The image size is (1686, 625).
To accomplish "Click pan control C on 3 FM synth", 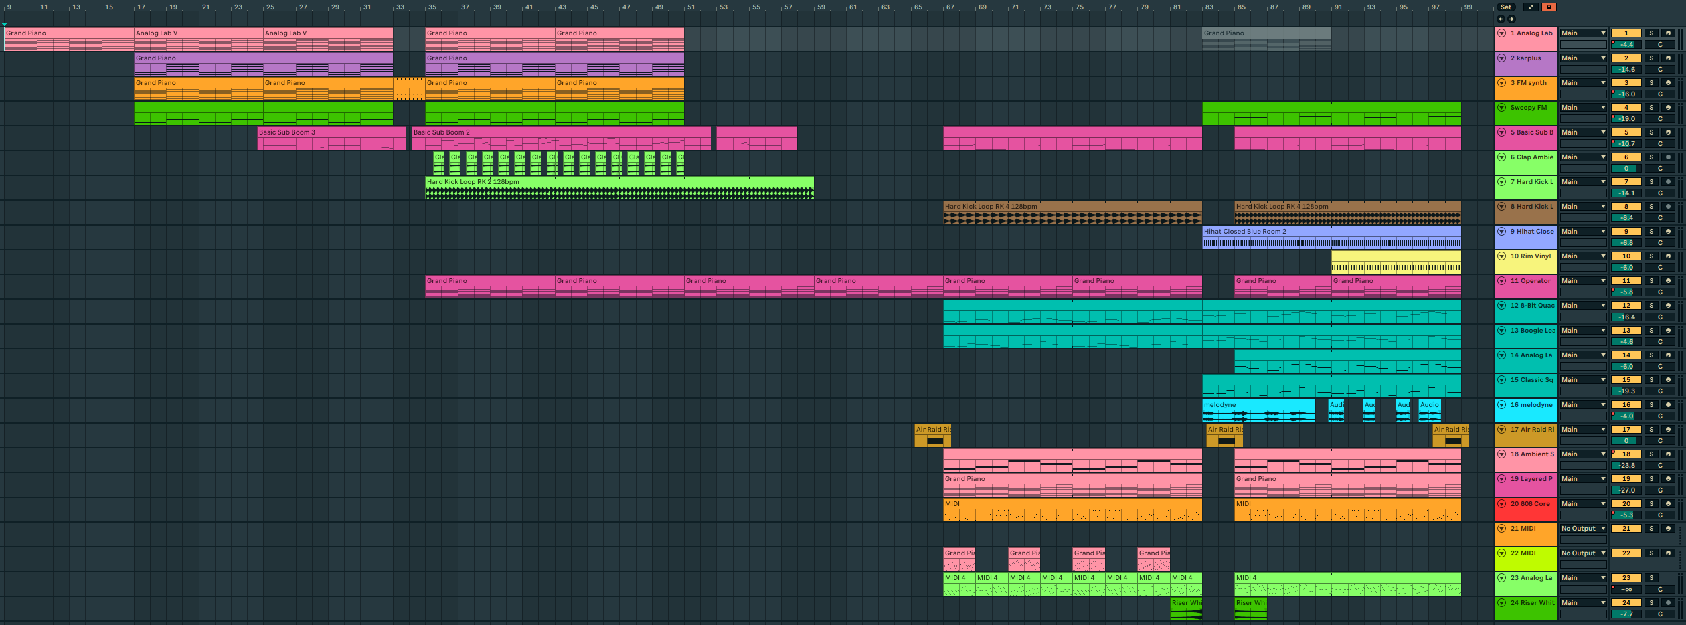I will click(1659, 94).
